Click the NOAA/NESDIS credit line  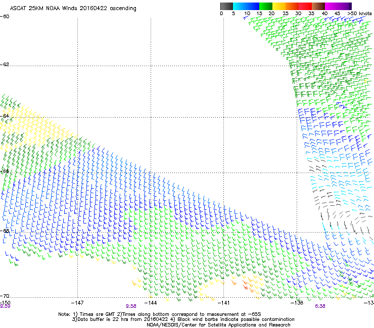tap(218, 325)
